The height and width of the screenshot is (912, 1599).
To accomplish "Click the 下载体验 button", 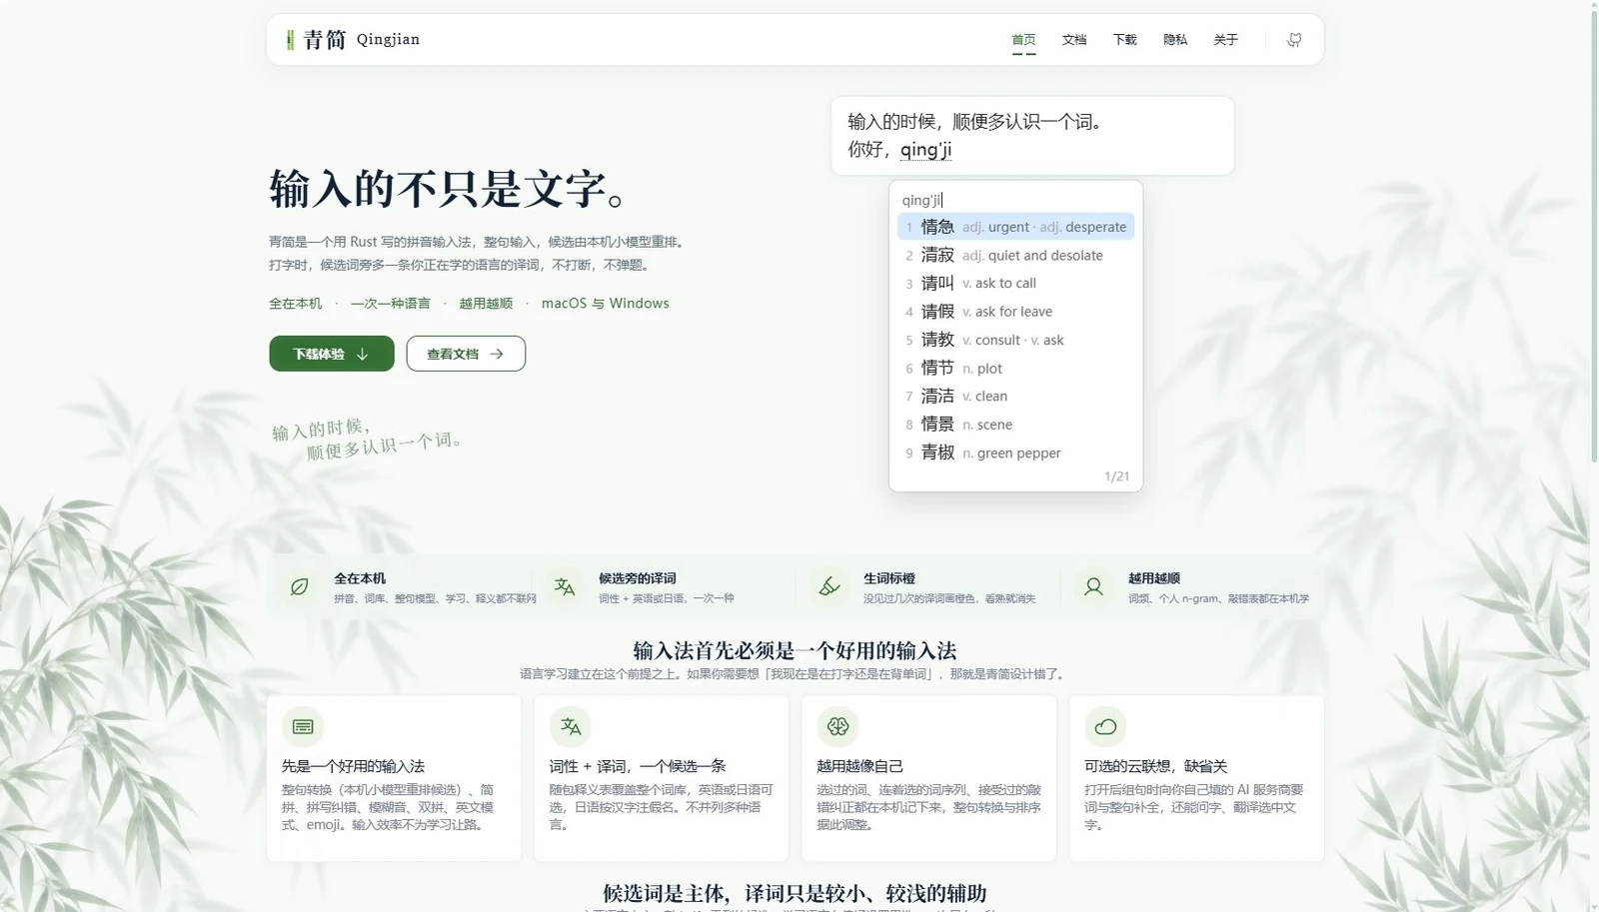I will coord(332,354).
